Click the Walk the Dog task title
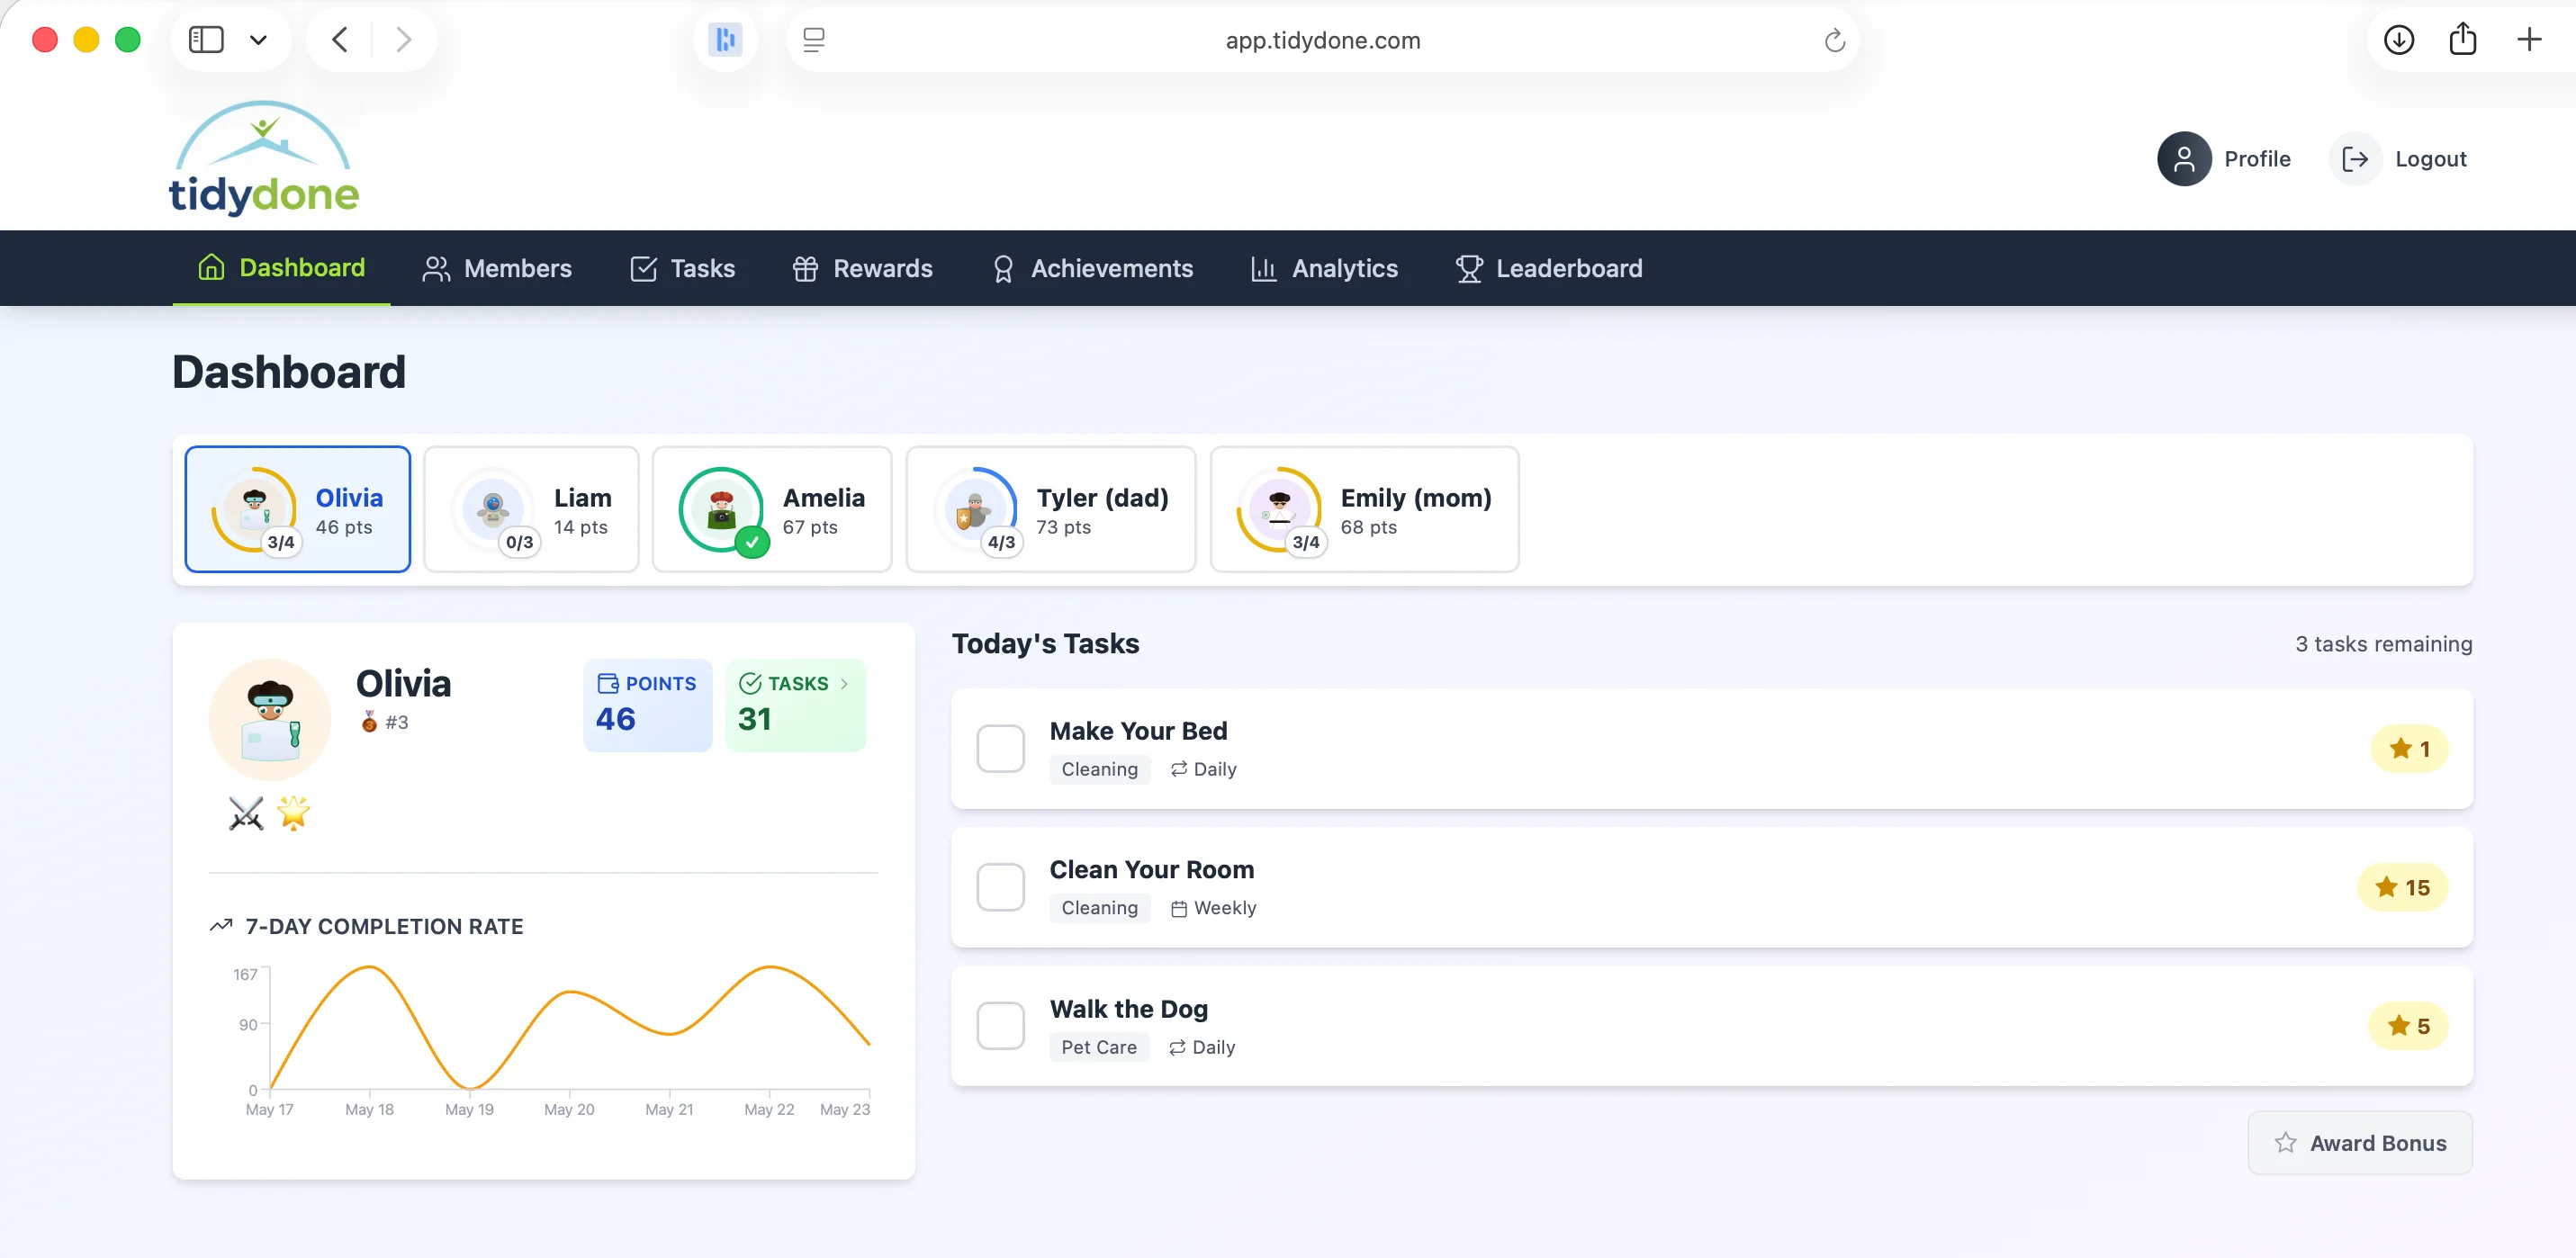Image resolution: width=2576 pixels, height=1258 pixels. tap(1128, 1009)
